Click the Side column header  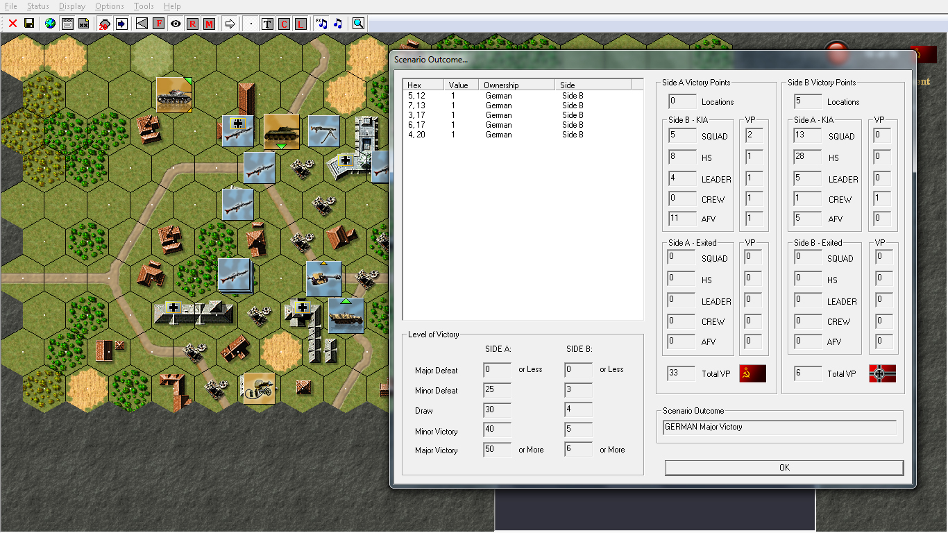pyautogui.click(x=593, y=85)
